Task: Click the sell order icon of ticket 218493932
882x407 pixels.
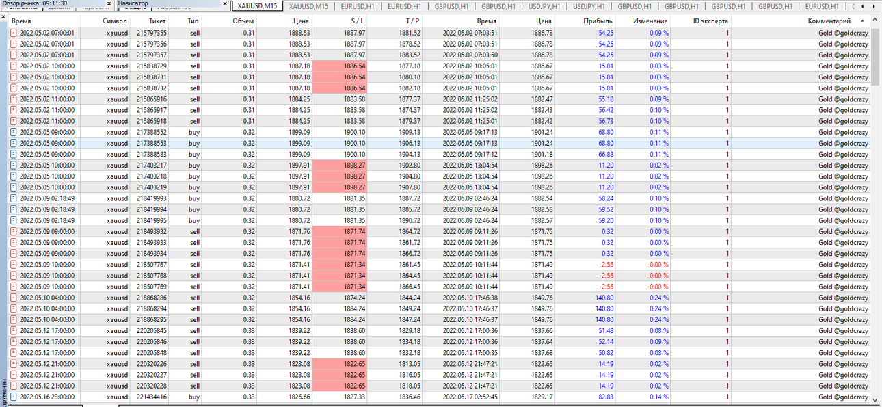Action: (14, 231)
